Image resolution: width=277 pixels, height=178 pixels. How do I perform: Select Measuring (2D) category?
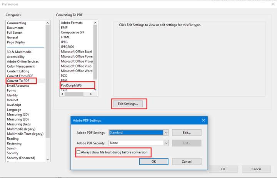pos(18,115)
